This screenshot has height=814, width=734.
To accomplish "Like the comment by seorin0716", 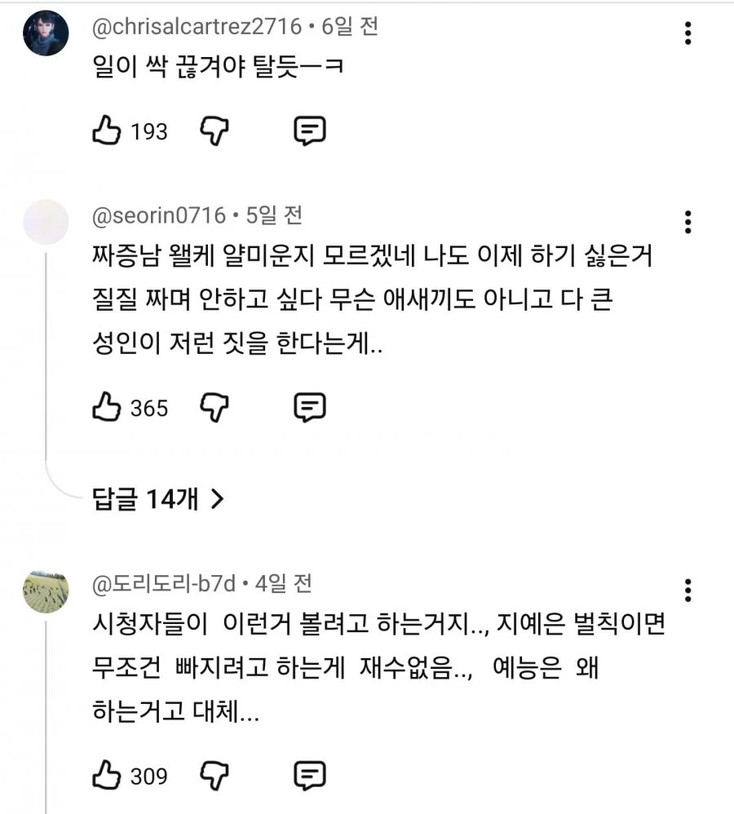I will (x=106, y=406).
